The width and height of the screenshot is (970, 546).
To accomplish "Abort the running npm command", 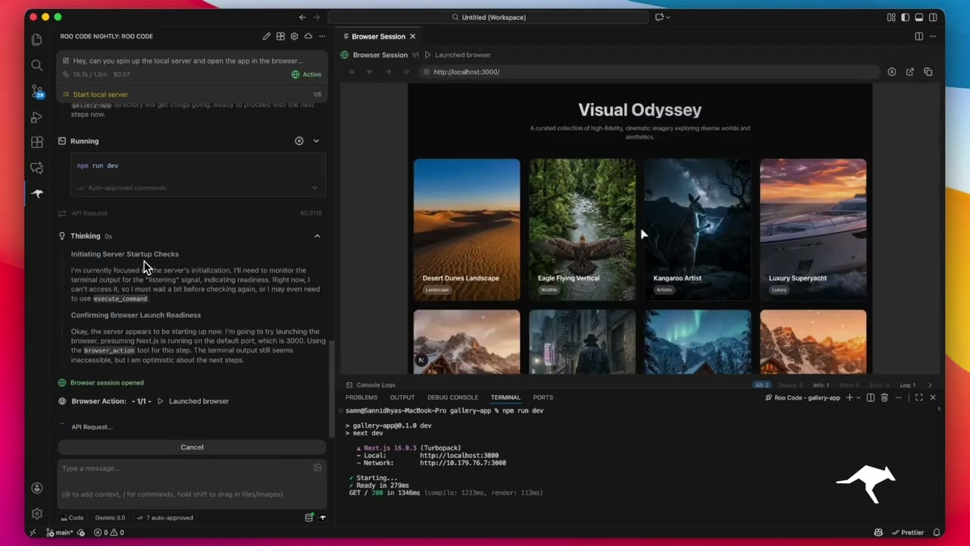I will point(299,141).
